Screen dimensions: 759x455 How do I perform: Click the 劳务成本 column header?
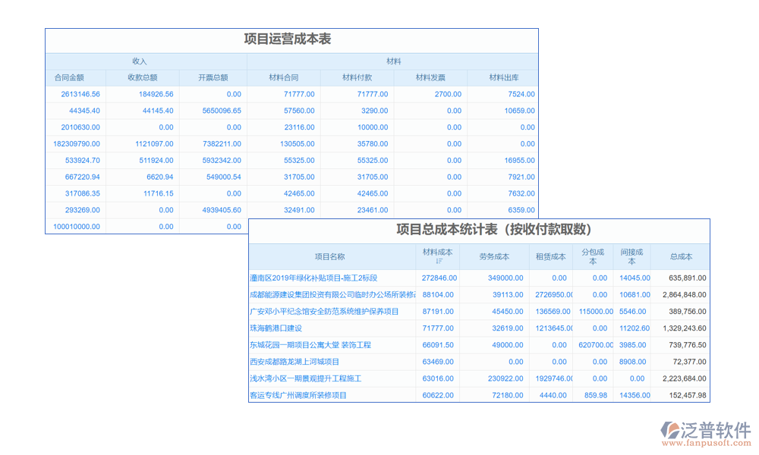[495, 256]
